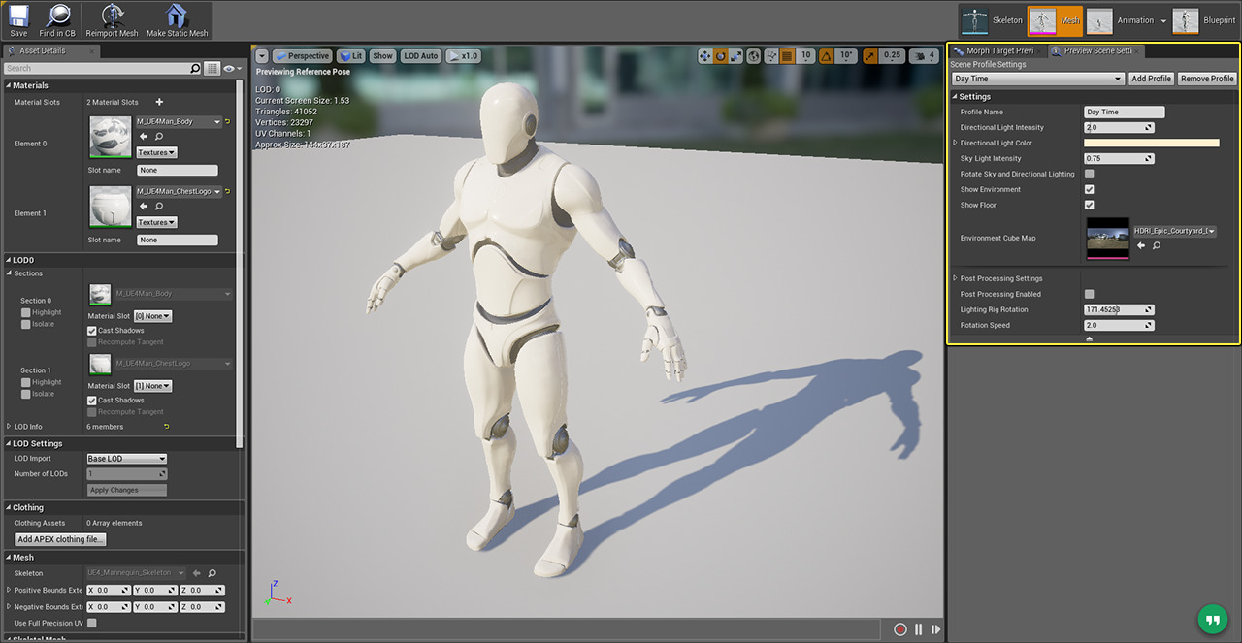1242x643 pixels.
Task: Click Add APEX clothing file button
Action: [60, 539]
